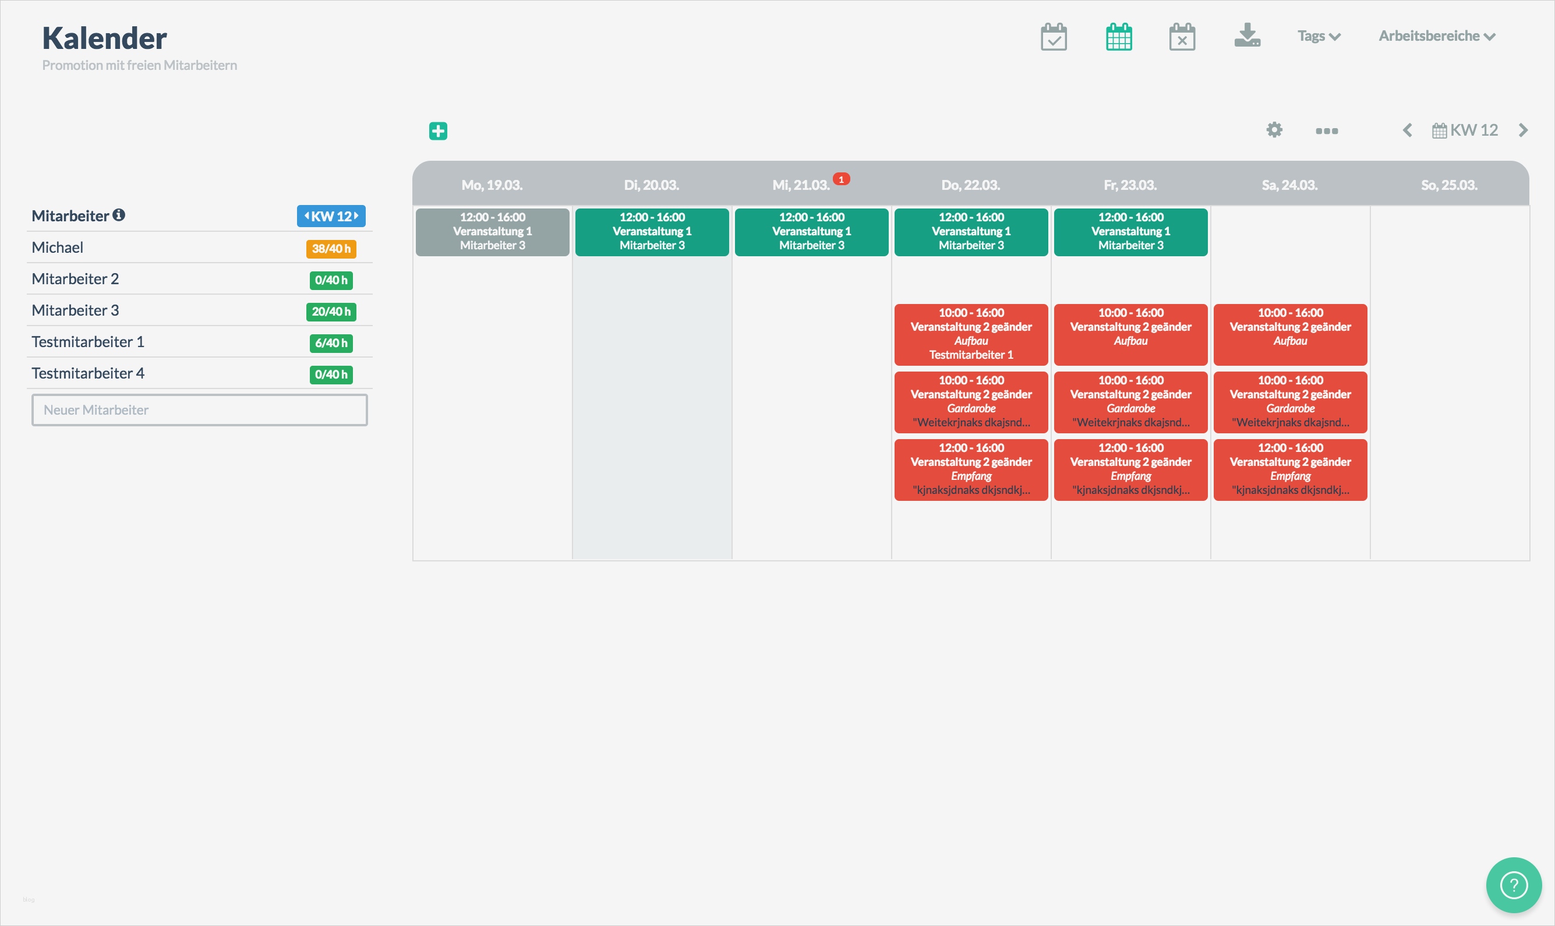The height and width of the screenshot is (926, 1555).
Task: Go to next week with right chevron
Action: click(1522, 130)
